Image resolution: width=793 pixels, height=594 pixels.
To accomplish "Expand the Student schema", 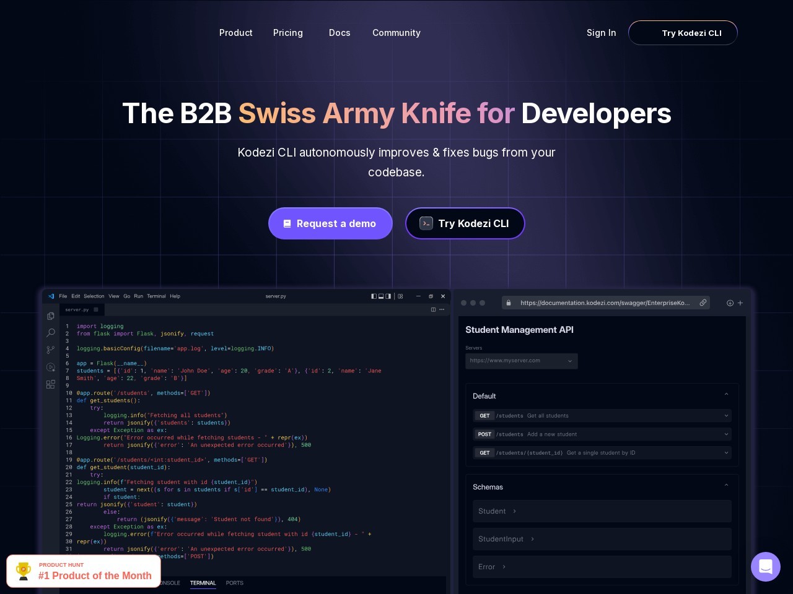I will click(602, 511).
